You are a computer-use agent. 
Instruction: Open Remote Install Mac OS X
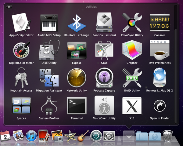pos(160,78)
